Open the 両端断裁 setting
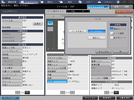Viewport: 134px width, 100px height. click(12, 78)
